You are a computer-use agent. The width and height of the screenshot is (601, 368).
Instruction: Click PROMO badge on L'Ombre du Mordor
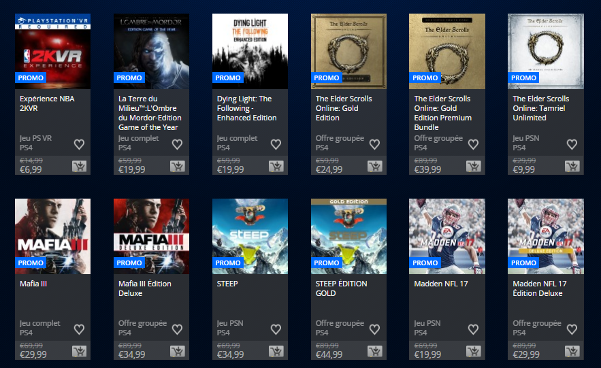click(129, 78)
